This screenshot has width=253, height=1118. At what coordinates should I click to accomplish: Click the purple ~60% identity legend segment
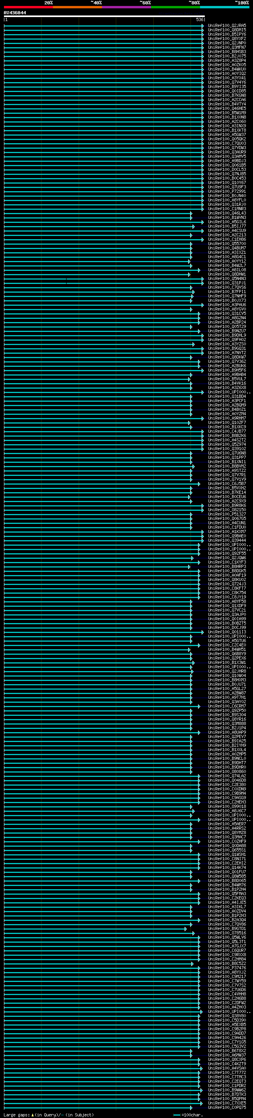click(x=126, y=7)
